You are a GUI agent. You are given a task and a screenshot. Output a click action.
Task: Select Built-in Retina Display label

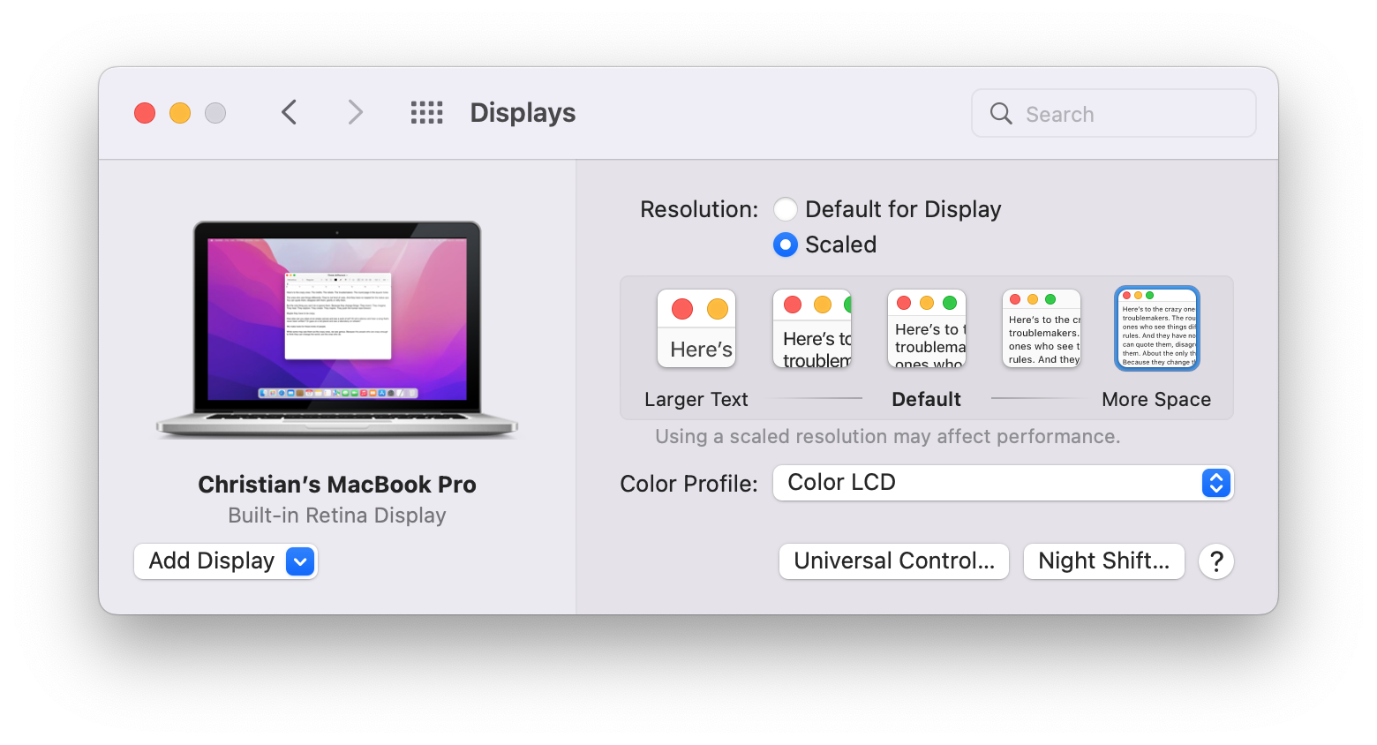[x=336, y=515]
